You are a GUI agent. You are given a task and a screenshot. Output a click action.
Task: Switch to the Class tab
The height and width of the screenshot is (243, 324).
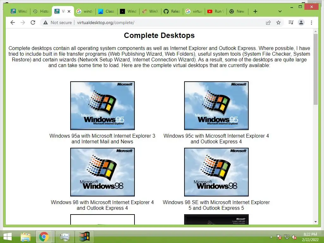pos(106,11)
